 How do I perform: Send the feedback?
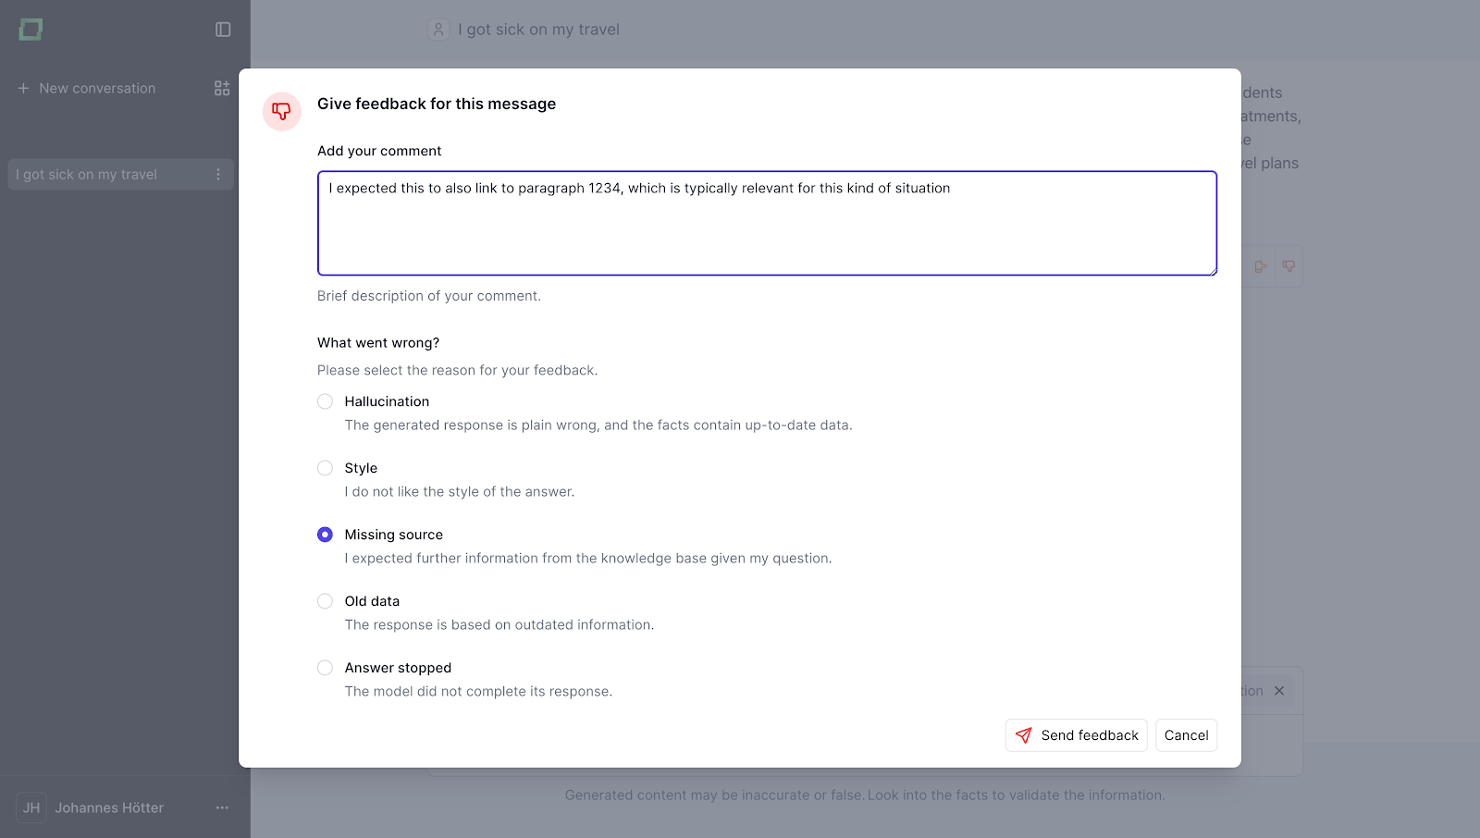point(1076,735)
